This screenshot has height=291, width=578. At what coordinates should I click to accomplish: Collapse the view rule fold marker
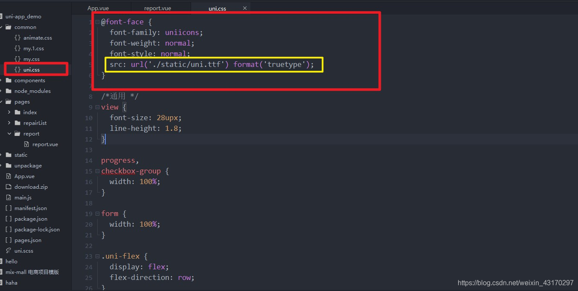pos(97,107)
